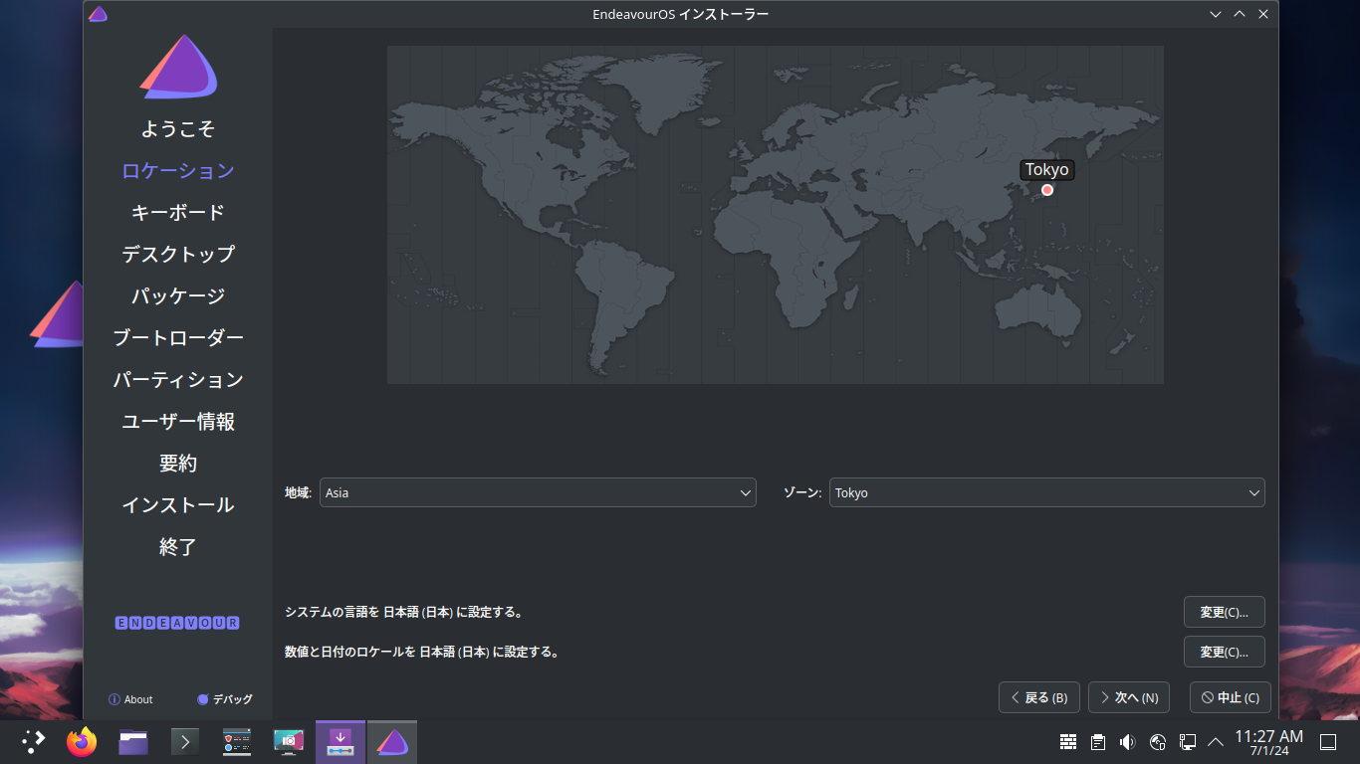Open the audio volume tray icon
1360x764 pixels.
pos(1128,741)
